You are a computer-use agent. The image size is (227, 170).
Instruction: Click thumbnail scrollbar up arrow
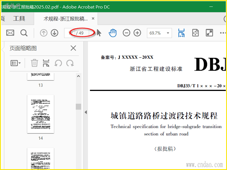[79, 76]
